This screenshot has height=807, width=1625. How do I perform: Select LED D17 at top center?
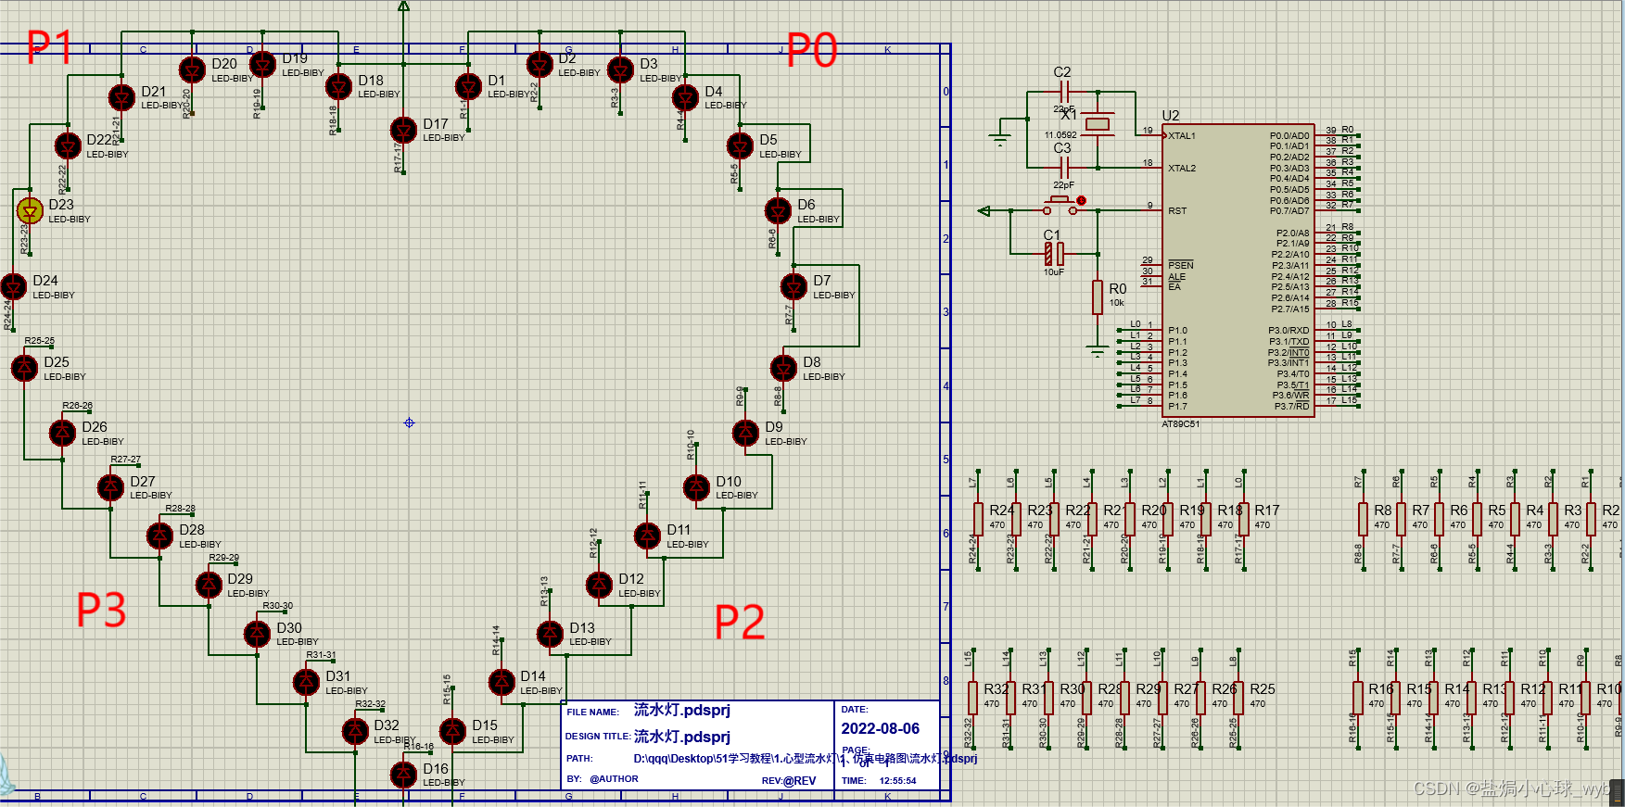click(403, 130)
